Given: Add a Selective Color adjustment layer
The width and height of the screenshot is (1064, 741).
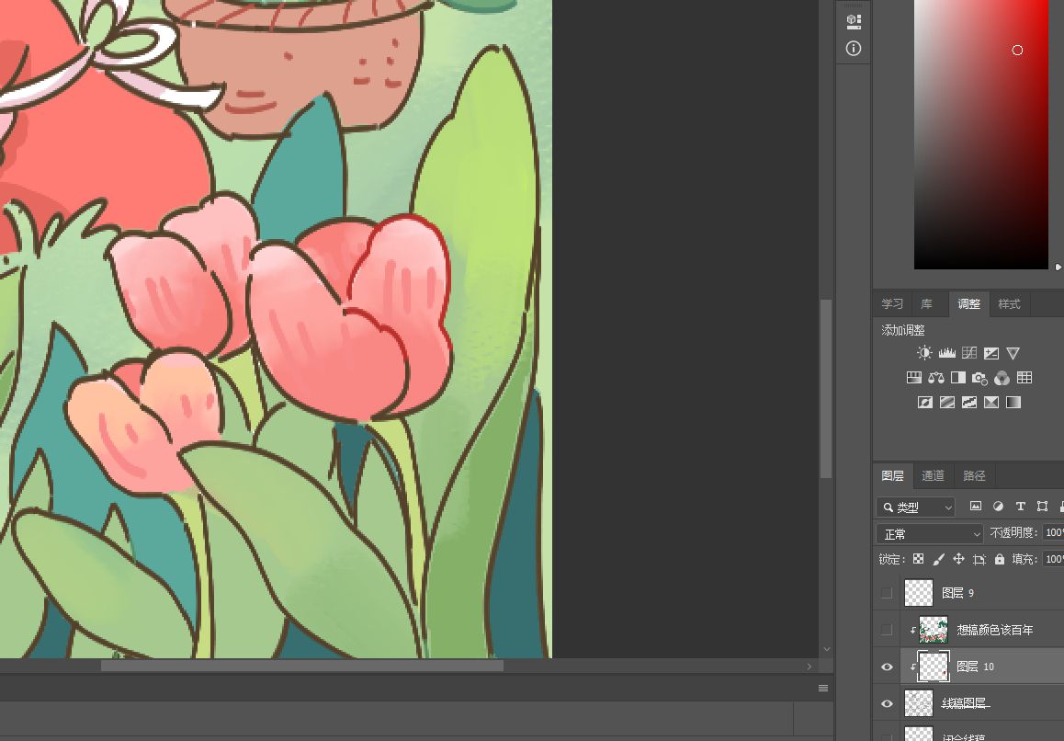Looking at the screenshot, I should [x=990, y=402].
